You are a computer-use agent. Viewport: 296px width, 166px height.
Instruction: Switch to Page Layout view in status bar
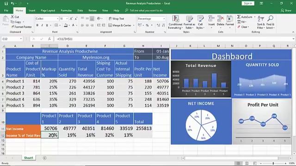[x=247, y=163]
